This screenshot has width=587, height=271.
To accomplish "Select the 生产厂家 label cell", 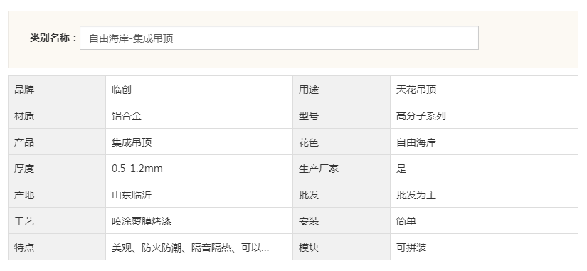I will [x=342, y=169].
